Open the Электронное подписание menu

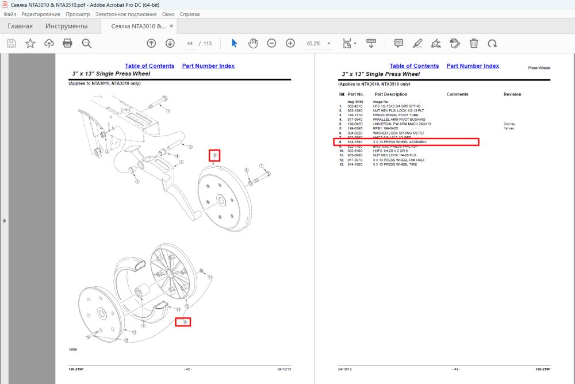pyautogui.click(x=126, y=14)
